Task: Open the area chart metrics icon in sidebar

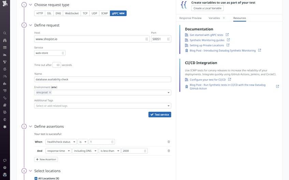Action: pos(5,55)
